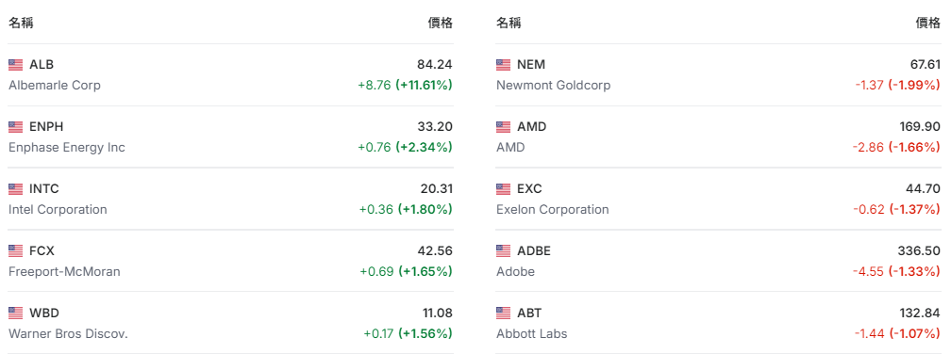The height and width of the screenshot is (354, 951).
Task: Click the US flag icon beside AMD
Action: (x=504, y=127)
